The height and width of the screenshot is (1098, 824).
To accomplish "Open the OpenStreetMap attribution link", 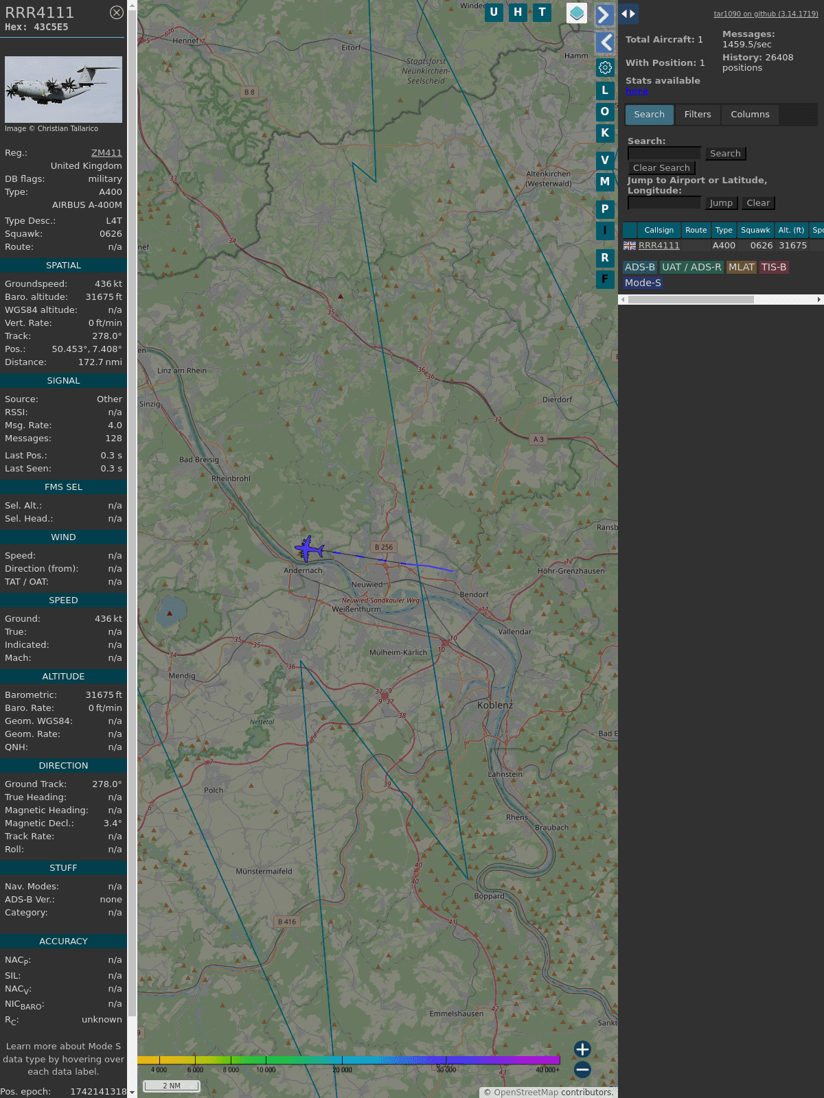I will [526, 1093].
